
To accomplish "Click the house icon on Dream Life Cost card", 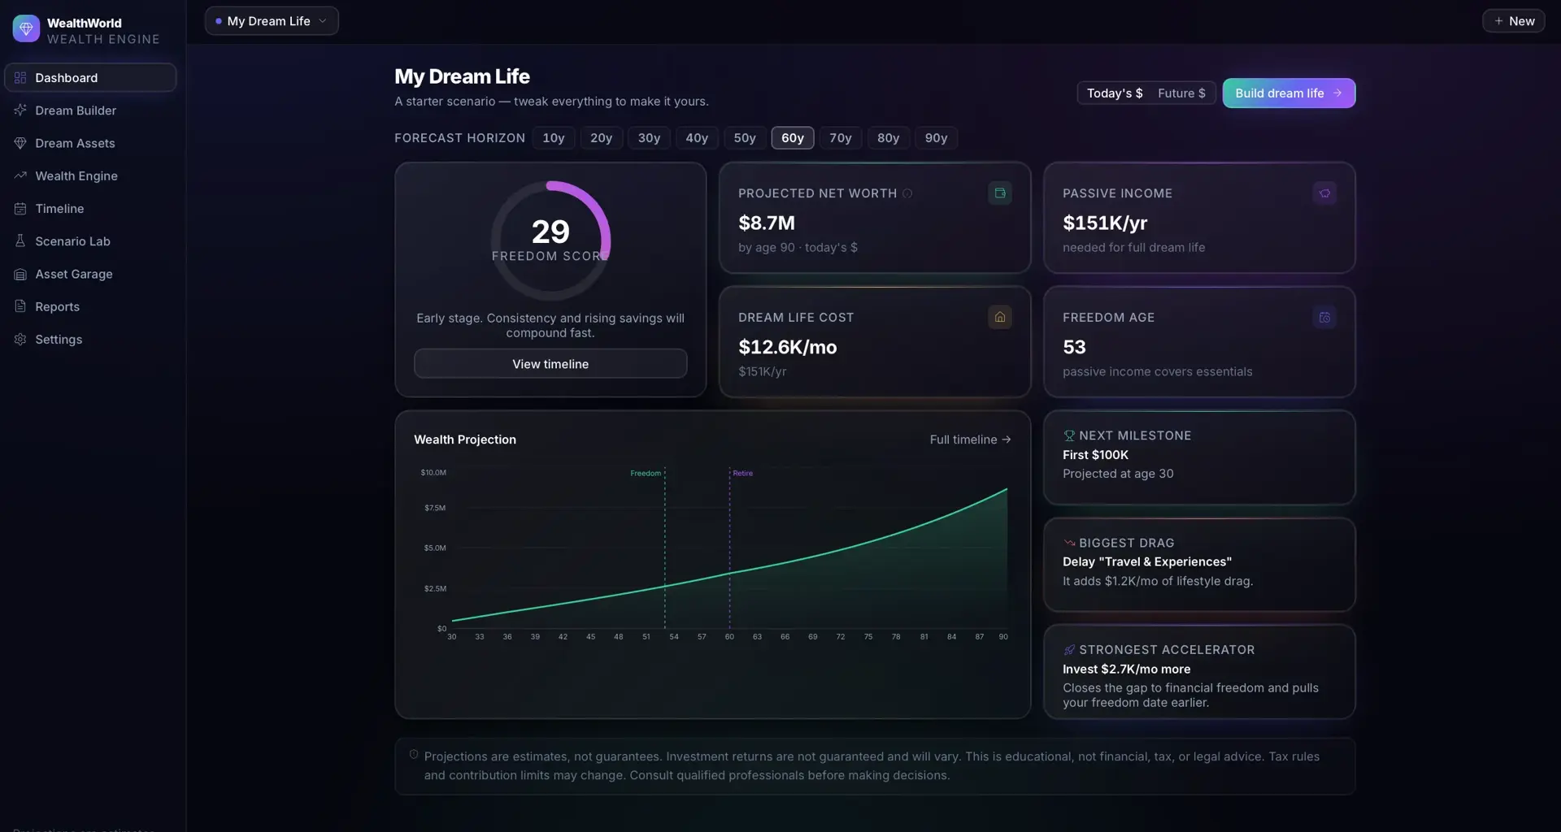I will pos(1000,317).
